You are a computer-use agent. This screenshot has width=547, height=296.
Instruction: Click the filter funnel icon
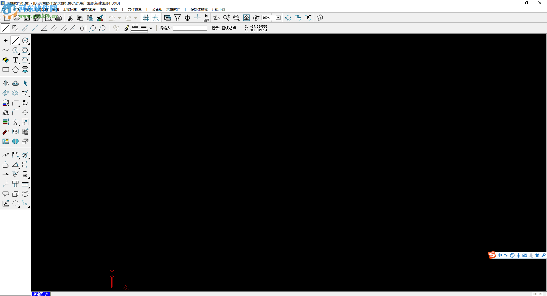177,18
